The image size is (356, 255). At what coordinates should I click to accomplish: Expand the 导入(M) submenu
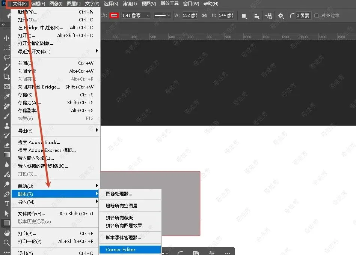click(56, 202)
